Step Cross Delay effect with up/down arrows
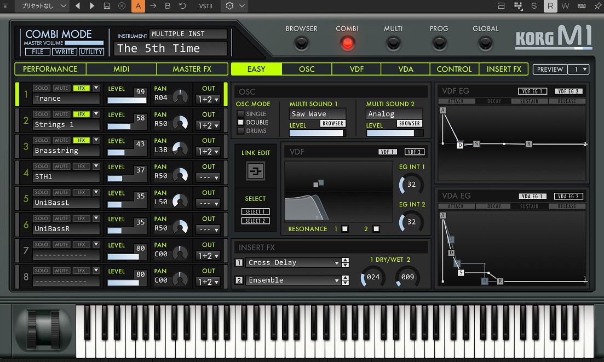 tap(345, 263)
